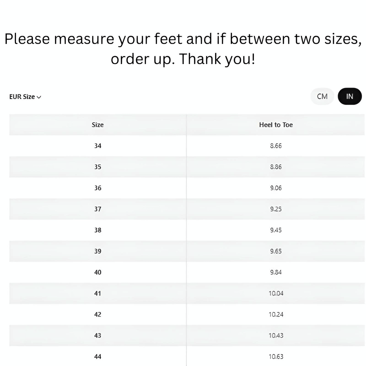Click the 10.24 measurement value
The image size is (366, 366).
[x=277, y=314]
